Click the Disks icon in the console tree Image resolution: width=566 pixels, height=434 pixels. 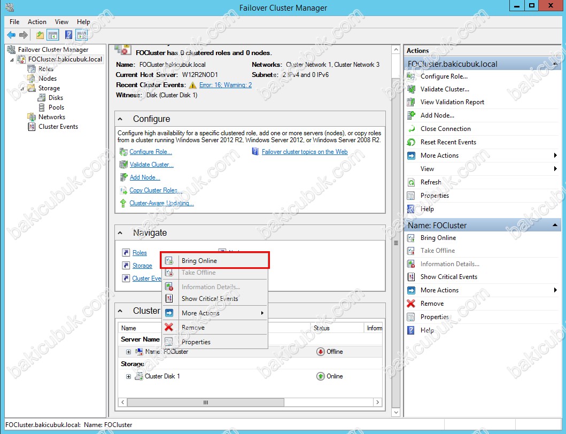pyautogui.click(x=42, y=98)
